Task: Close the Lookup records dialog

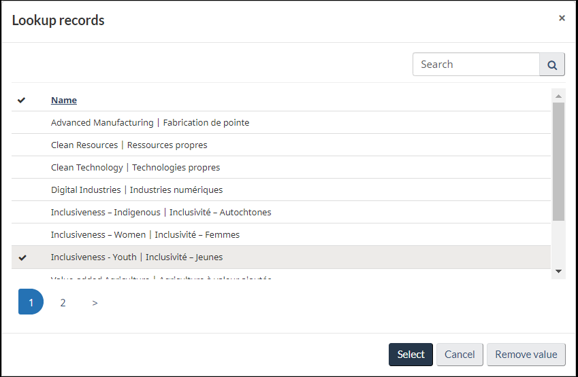Action: [x=562, y=18]
